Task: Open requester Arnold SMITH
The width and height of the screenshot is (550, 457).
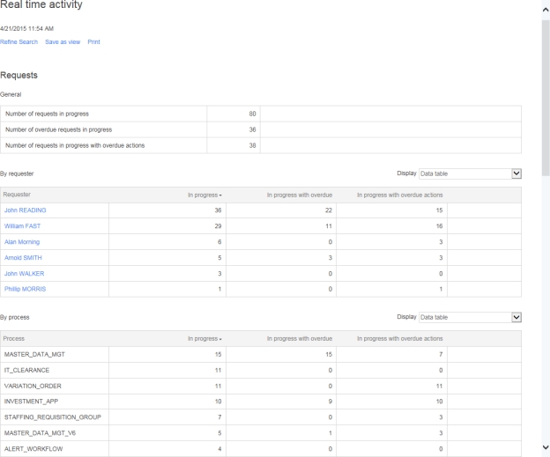Action: [23, 258]
